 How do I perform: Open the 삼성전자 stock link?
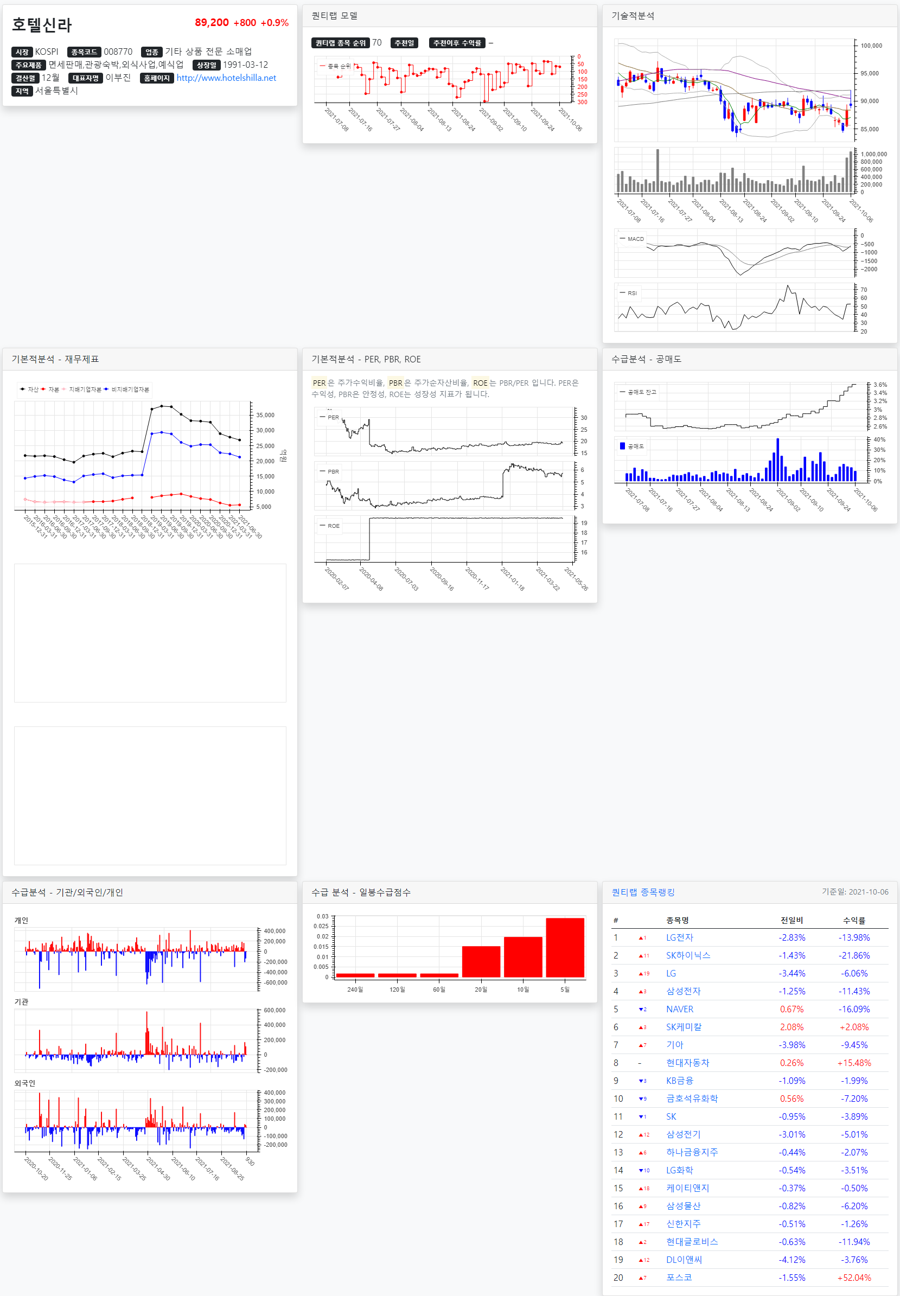683,991
